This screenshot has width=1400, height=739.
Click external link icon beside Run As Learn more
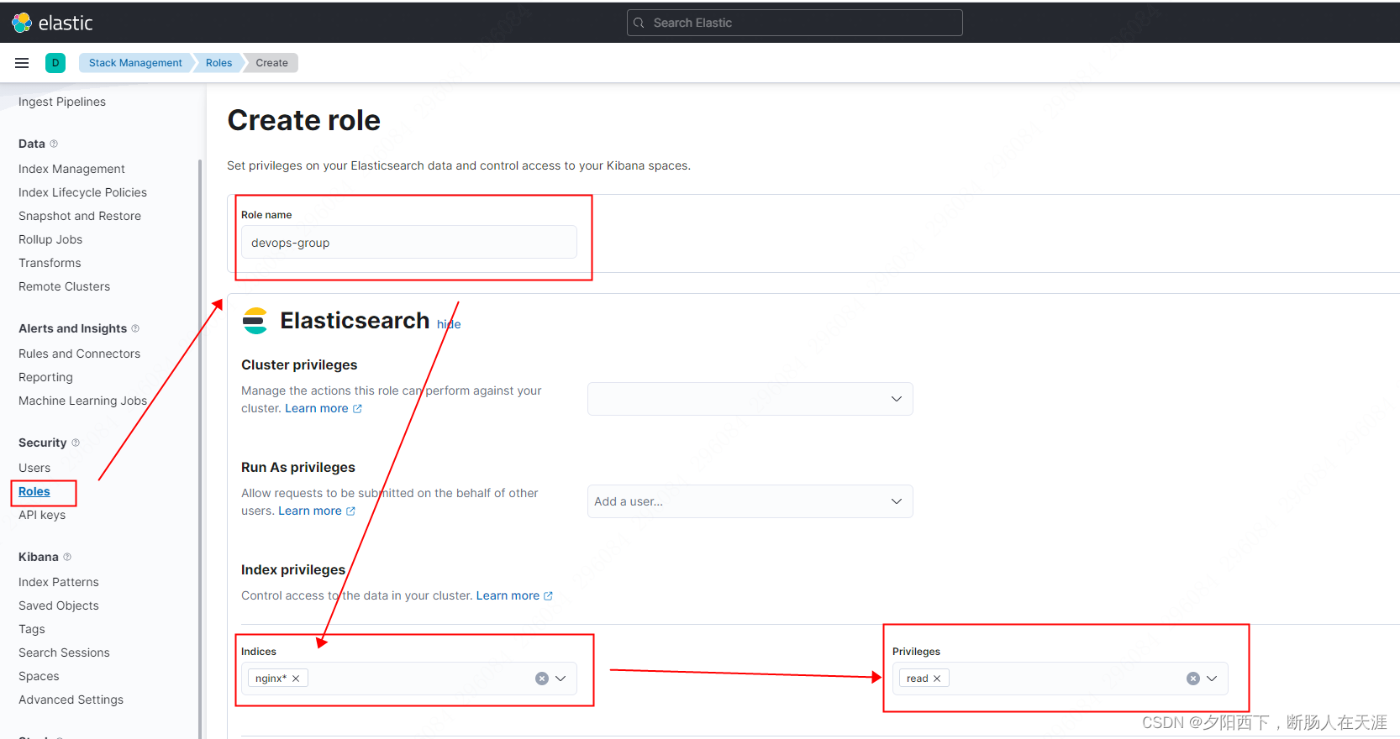coord(350,511)
